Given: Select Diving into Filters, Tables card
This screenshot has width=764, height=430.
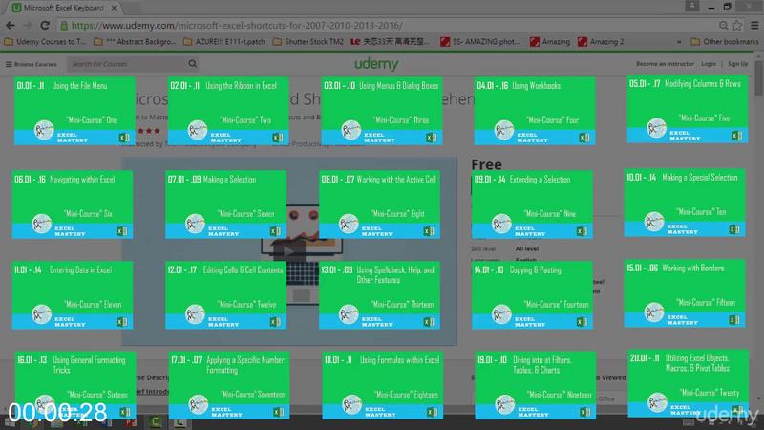Looking at the screenshot, I should pyautogui.click(x=536, y=386).
